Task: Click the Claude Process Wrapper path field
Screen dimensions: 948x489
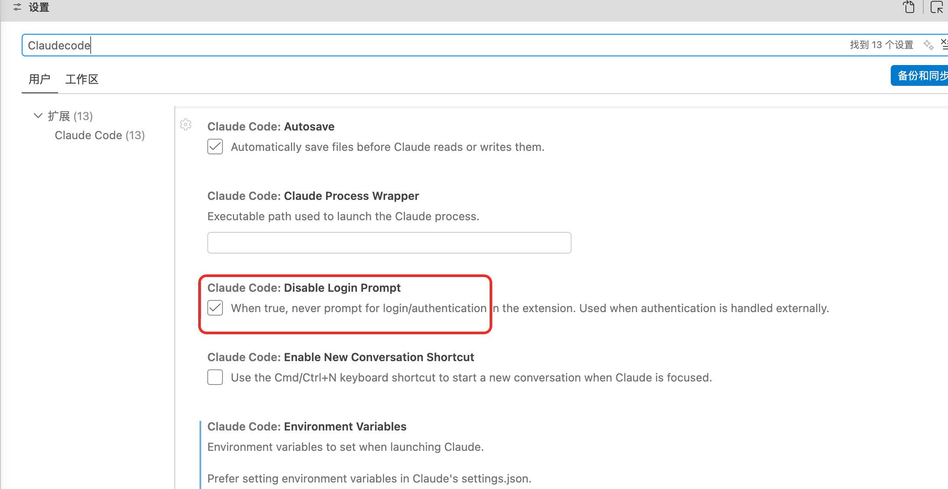Action: click(389, 243)
